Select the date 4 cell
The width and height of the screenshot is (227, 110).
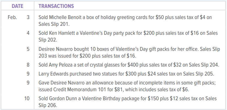(28, 33)
